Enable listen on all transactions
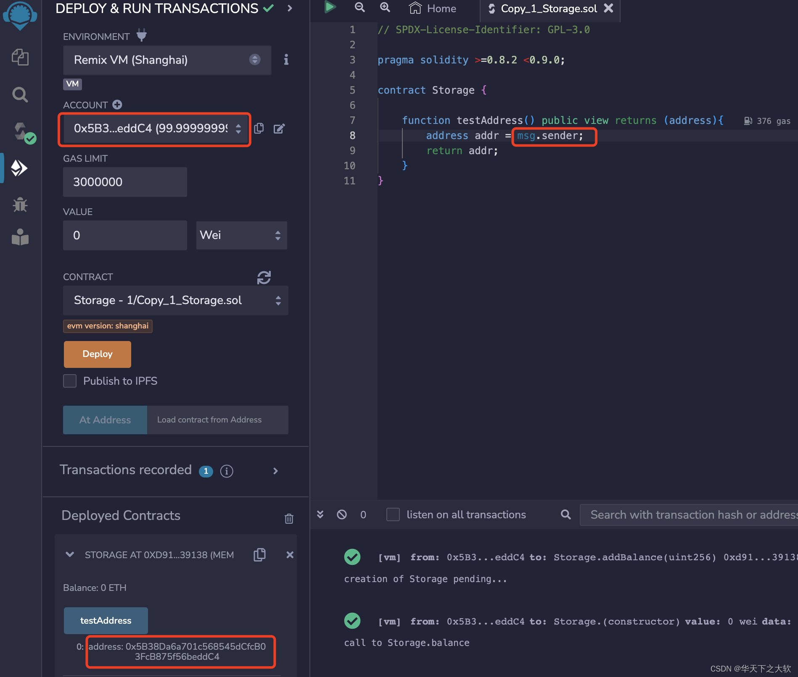This screenshot has width=798, height=677. (x=393, y=514)
